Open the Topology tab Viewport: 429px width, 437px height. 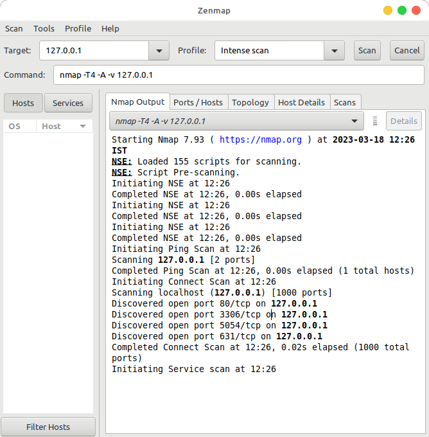click(250, 102)
